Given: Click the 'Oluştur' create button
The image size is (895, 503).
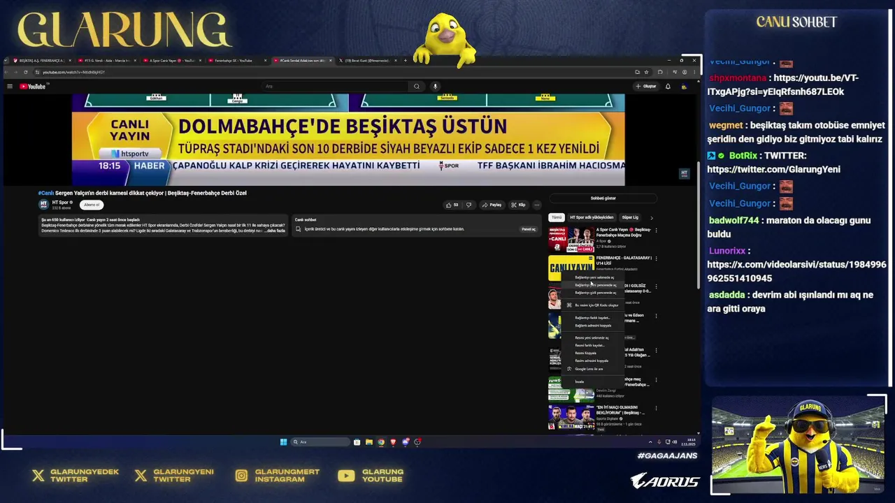Looking at the screenshot, I should click(x=646, y=87).
